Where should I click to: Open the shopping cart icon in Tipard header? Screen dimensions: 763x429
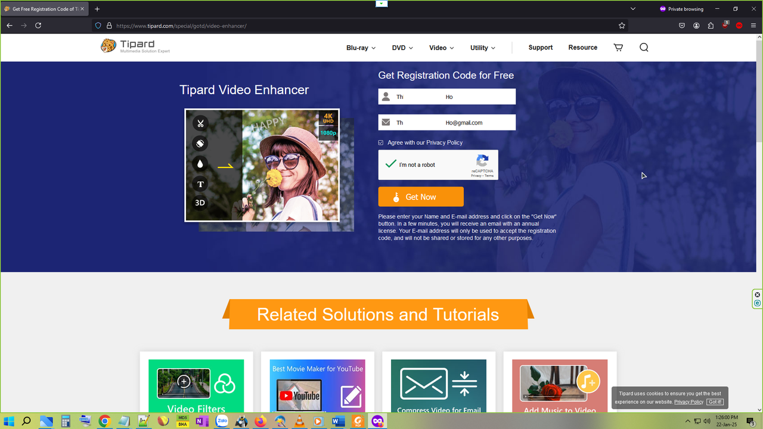click(618, 48)
